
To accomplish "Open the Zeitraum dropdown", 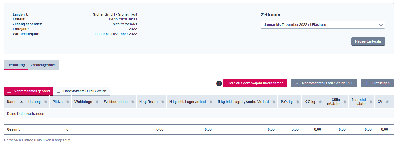I will pyautogui.click(x=323, y=25).
